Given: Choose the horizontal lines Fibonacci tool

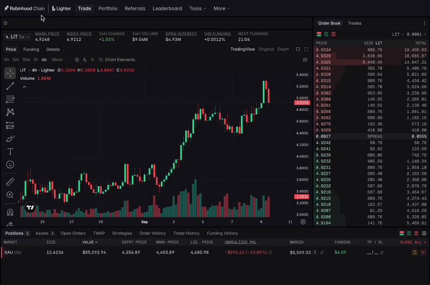Looking at the screenshot, I should tap(10, 99).
